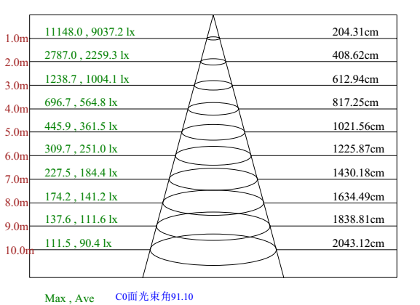Select the 11148.0 , 9037.2 lx reading
This screenshot has height=305, width=420.
pos(90,32)
